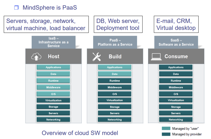Click Virtualization block in Build column
This screenshot has width=211, height=139.
coord(115,100)
